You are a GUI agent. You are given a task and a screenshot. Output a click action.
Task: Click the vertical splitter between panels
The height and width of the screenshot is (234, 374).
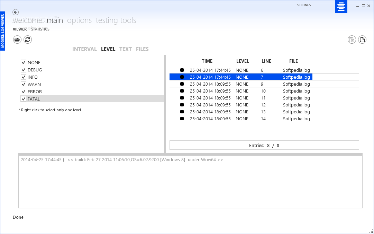pyautogui.click(x=165, y=104)
